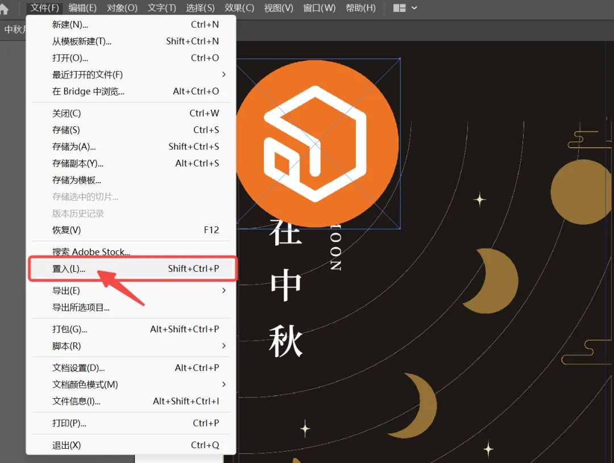Click the Home icon in the top bar

click(x=3, y=9)
